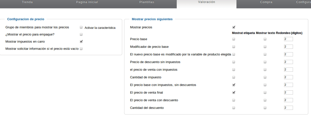The width and height of the screenshot is (311, 116).
Task: Click Redondeo field for Precio de descuento sin impuestos
Action: click(288, 62)
